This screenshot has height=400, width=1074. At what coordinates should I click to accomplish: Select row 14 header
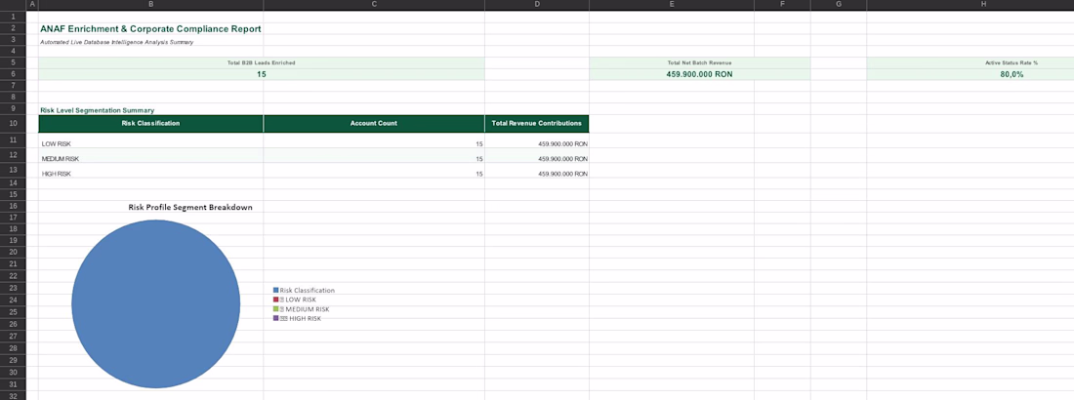pos(13,182)
